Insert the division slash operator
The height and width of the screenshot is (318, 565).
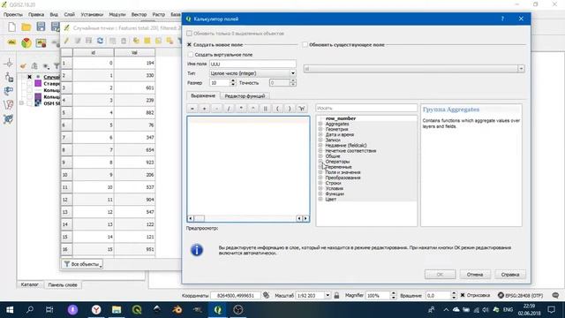(229, 108)
